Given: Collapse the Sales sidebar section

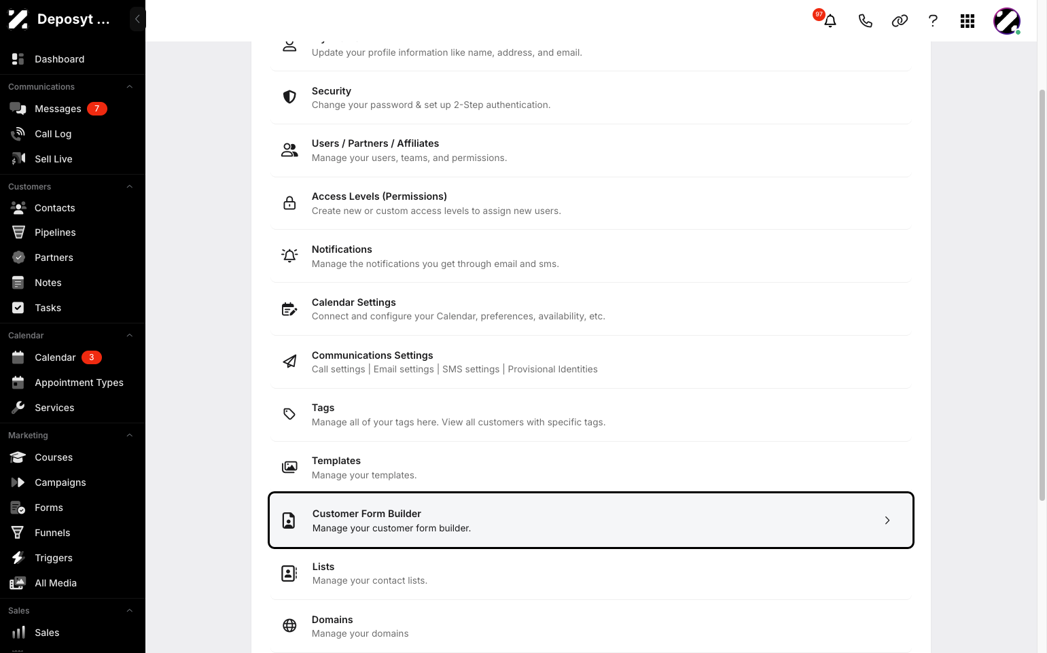Looking at the screenshot, I should tap(129, 611).
